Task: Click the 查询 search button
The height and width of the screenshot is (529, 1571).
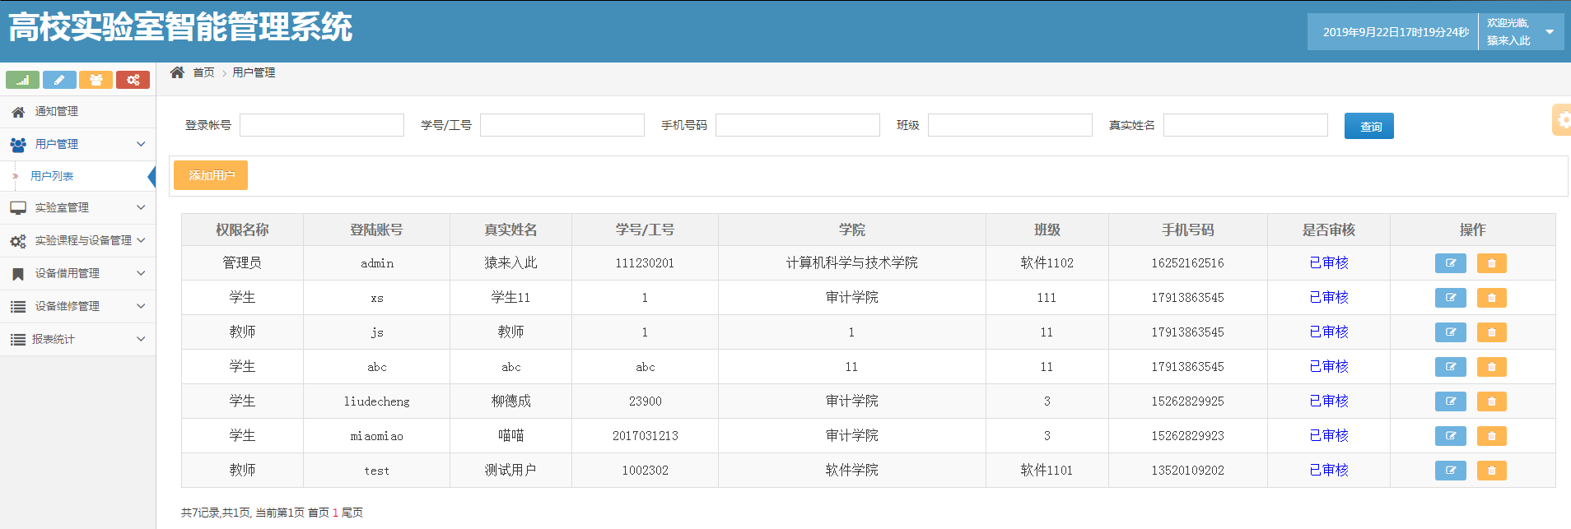Action: pos(1368,126)
